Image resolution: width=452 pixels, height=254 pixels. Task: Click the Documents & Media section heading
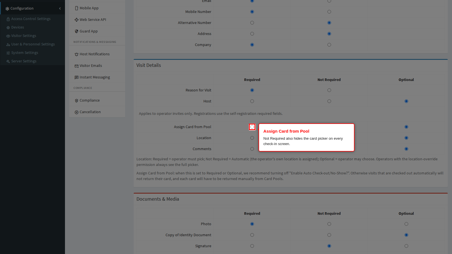pyautogui.click(x=158, y=199)
